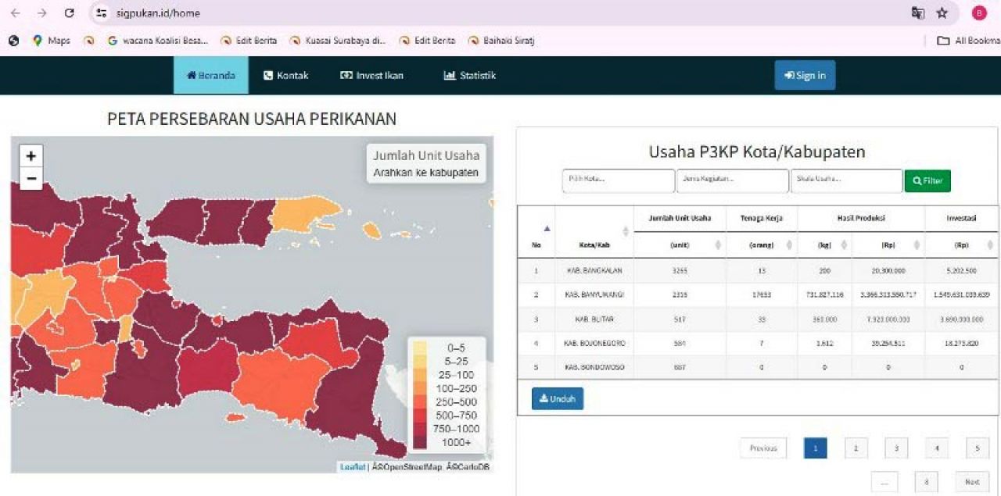Sort the table by the No column
1001x496 pixels.
tap(536, 231)
